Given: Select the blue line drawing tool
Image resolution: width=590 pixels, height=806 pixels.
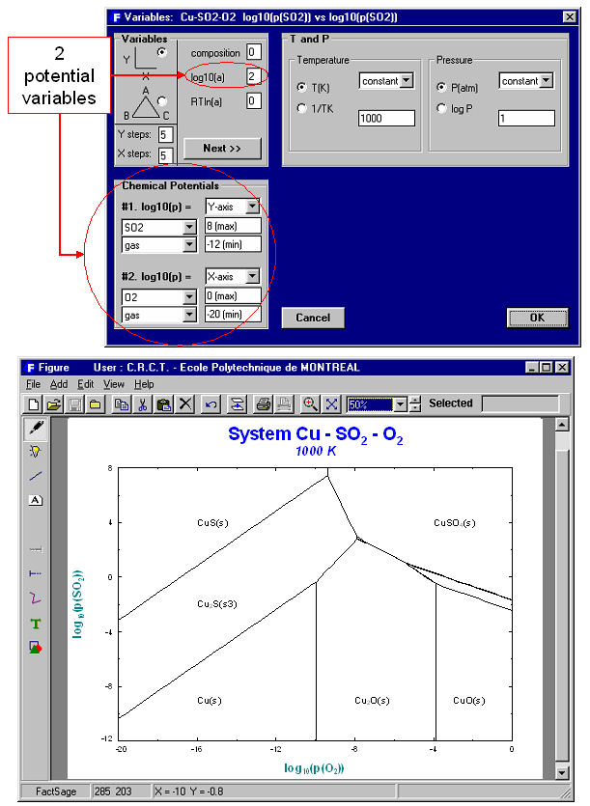Looking at the screenshot, I should click(x=36, y=476).
